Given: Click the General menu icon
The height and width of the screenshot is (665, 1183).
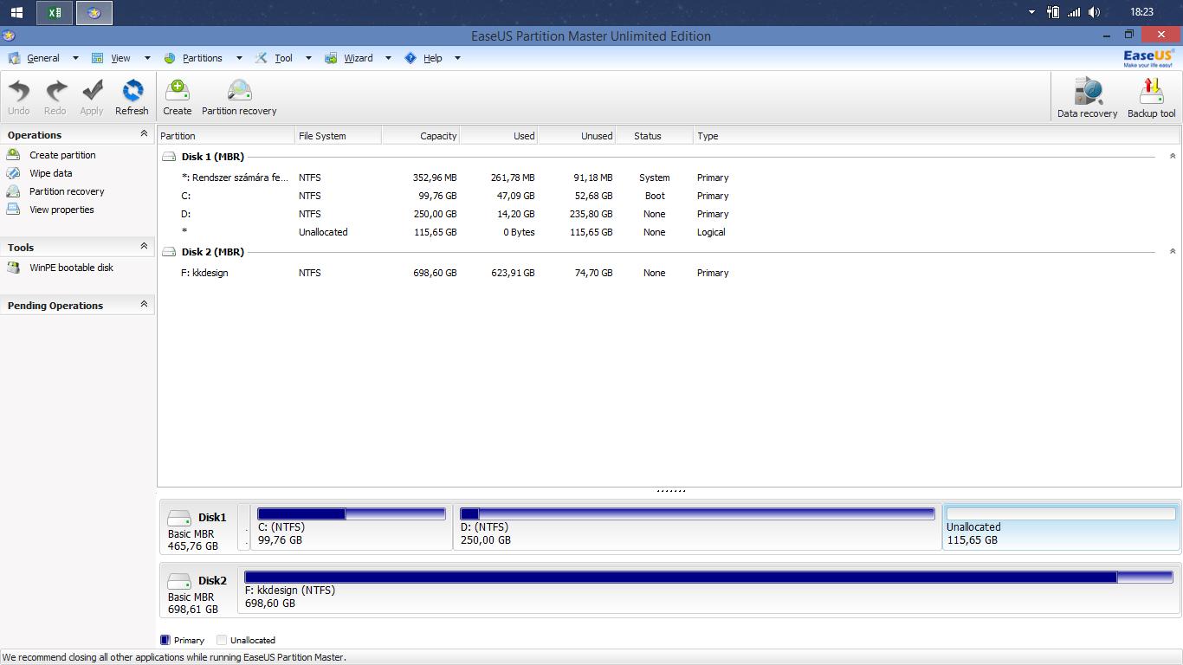Looking at the screenshot, I should click(14, 58).
